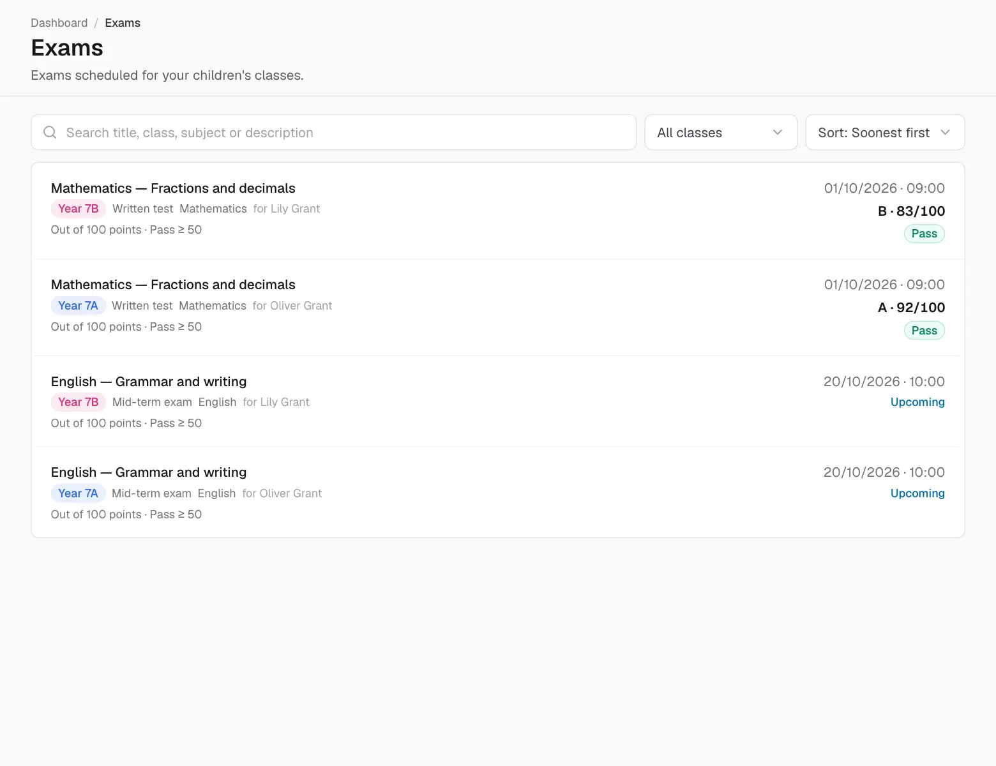
Task: Focus the exam search field
Action: point(333,132)
